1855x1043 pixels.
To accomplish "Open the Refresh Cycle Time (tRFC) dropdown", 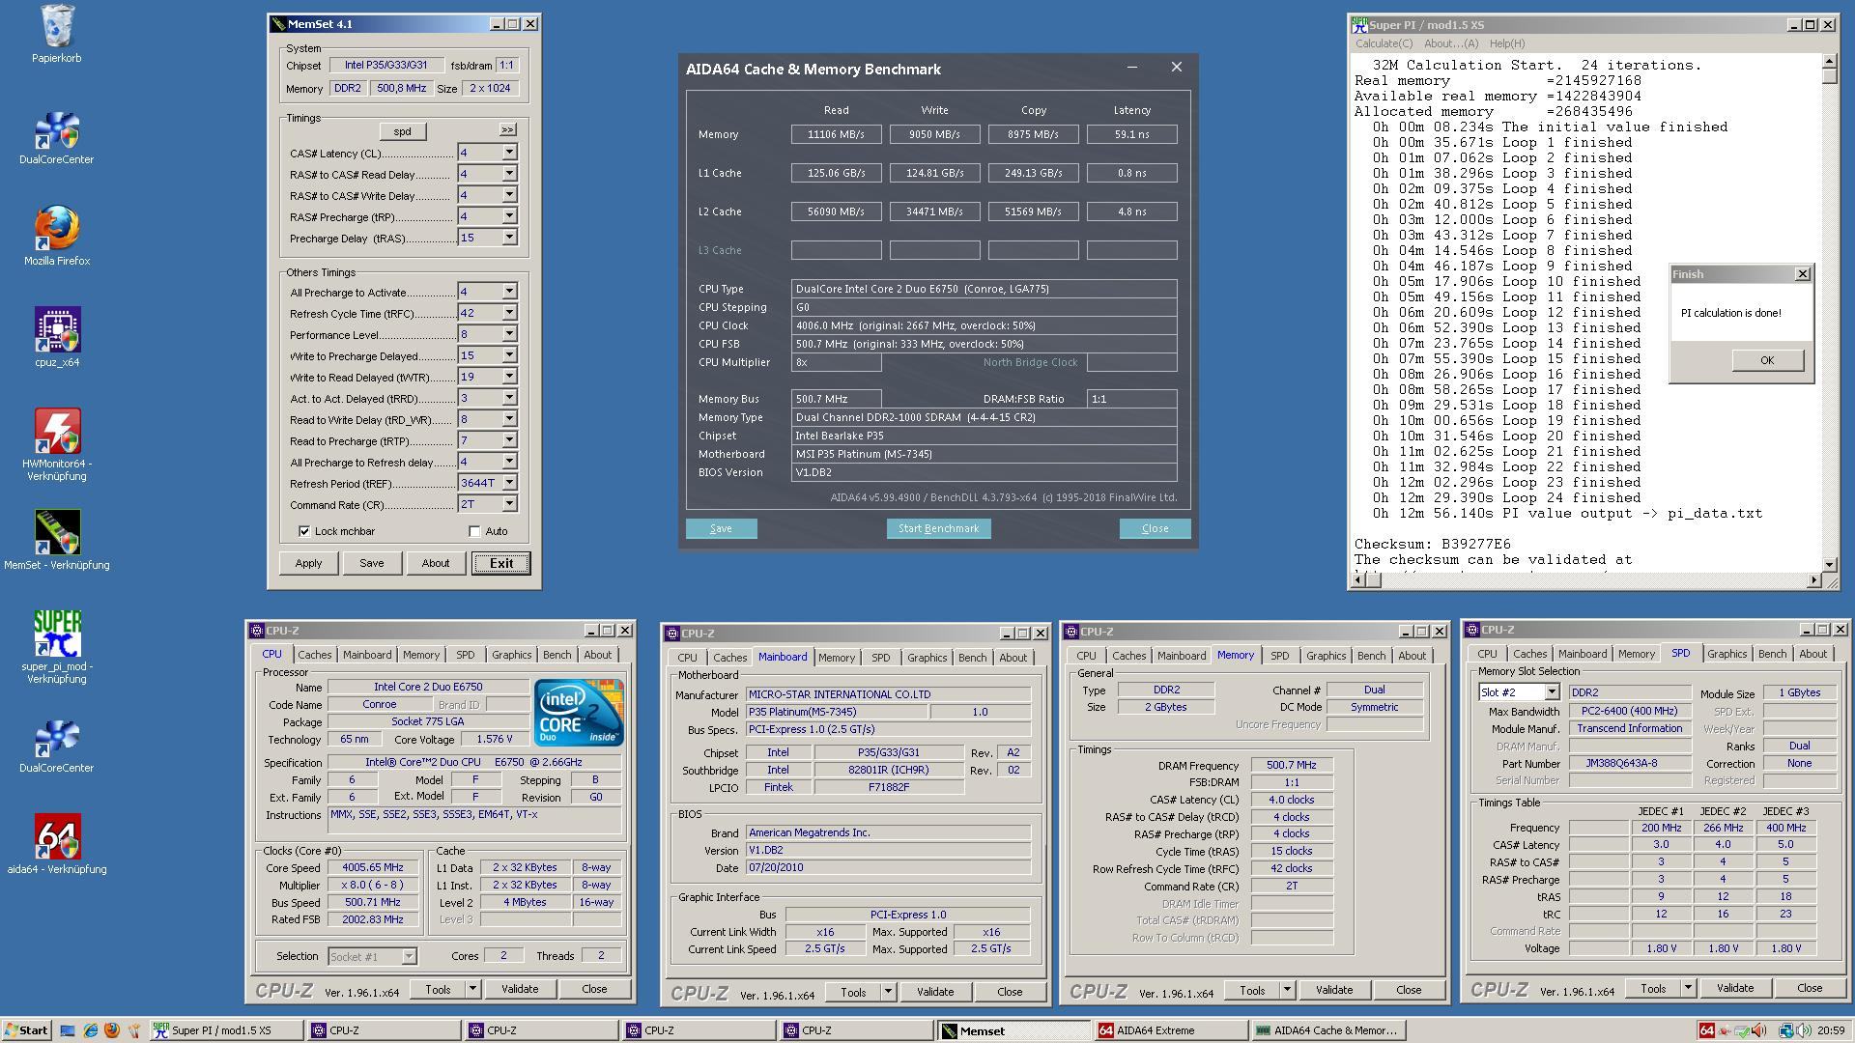I will coord(509,313).
